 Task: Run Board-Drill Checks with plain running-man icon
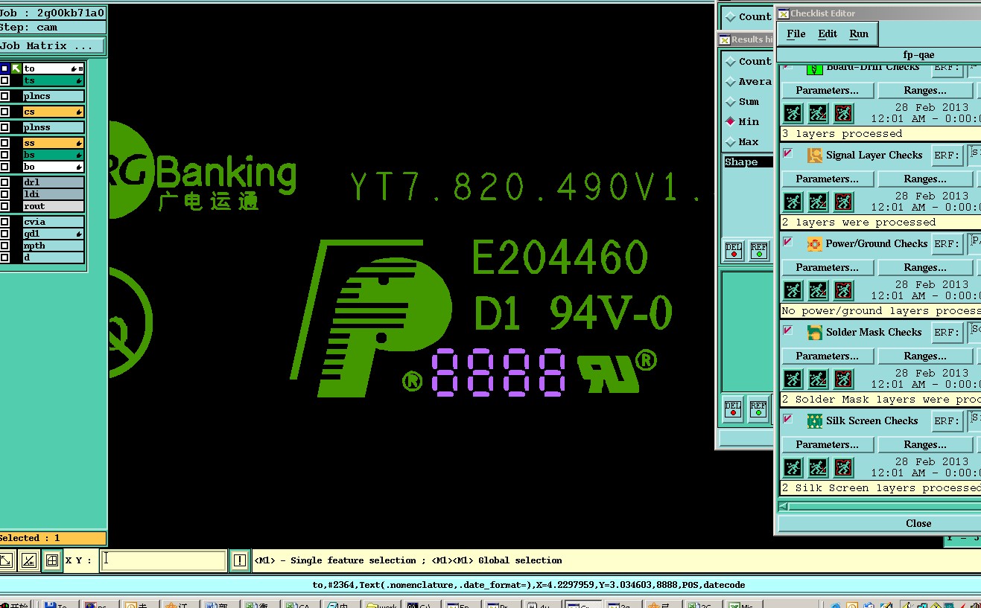793,114
